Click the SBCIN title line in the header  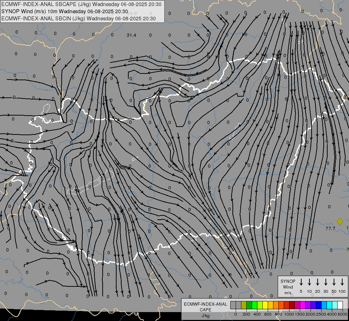(x=78, y=19)
